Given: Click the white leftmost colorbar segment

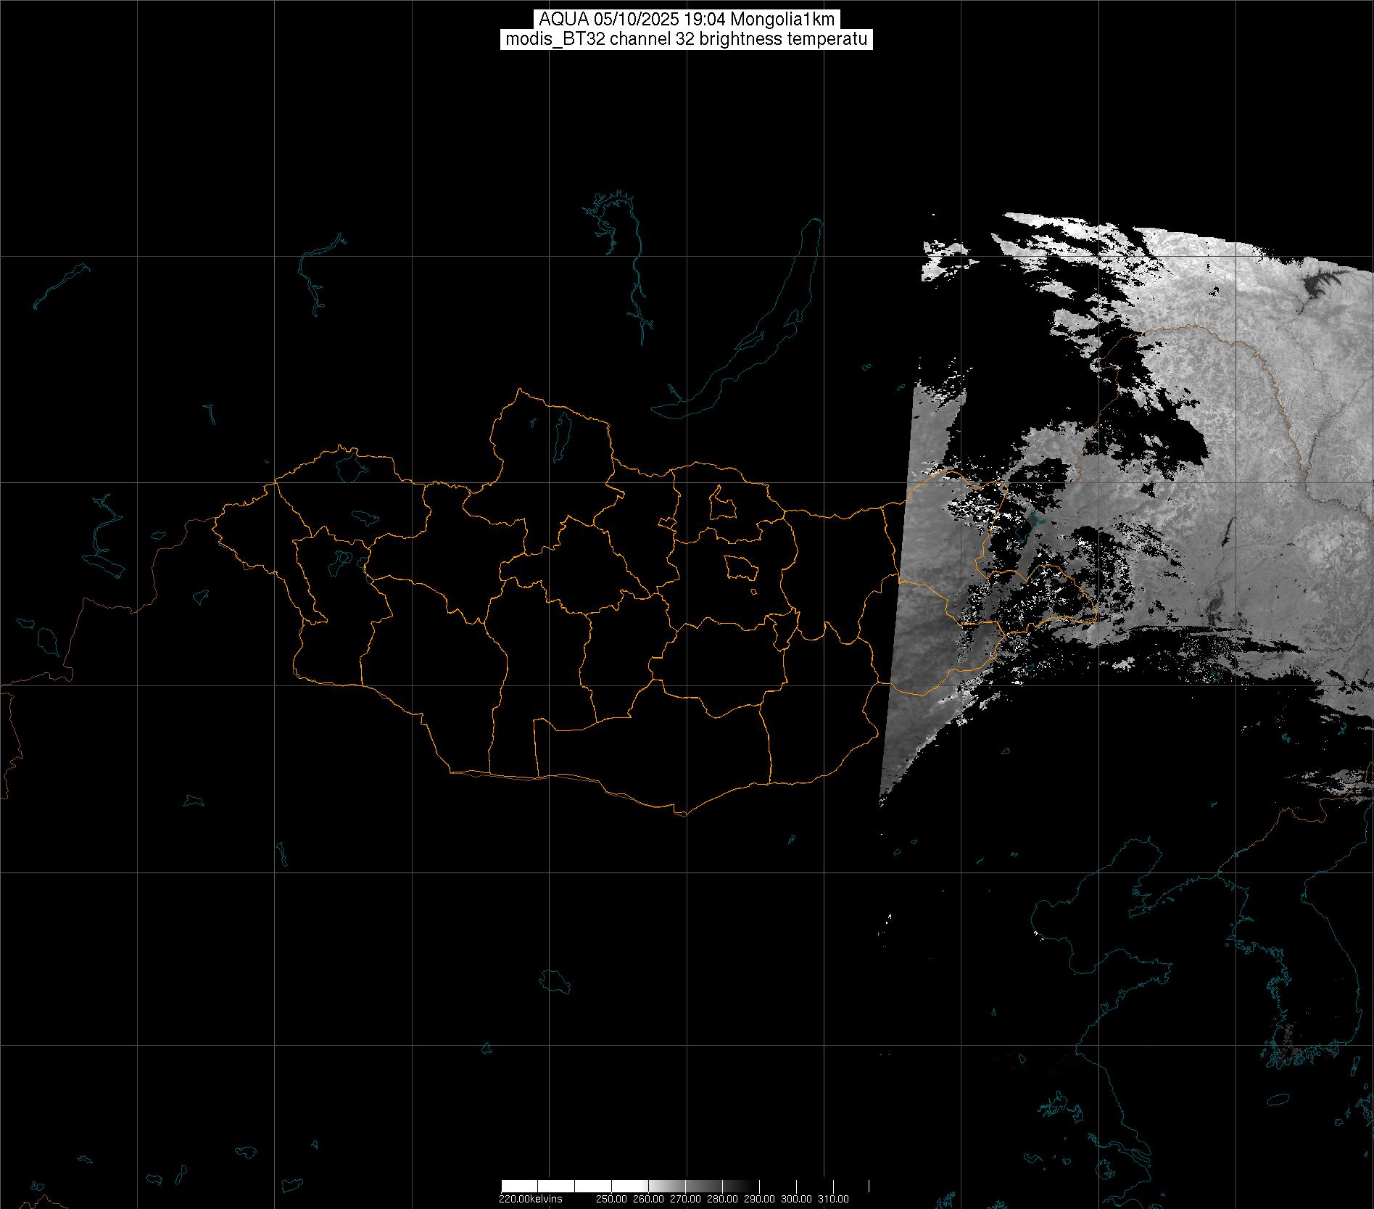Looking at the screenshot, I should [518, 1186].
